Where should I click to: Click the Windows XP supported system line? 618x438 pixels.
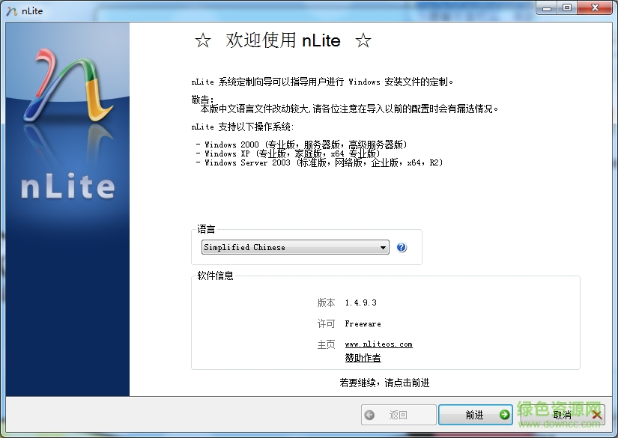click(288, 153)
